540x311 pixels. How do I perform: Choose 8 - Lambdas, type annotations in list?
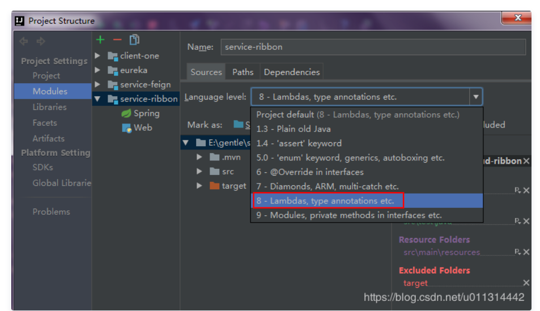[367, 201]
